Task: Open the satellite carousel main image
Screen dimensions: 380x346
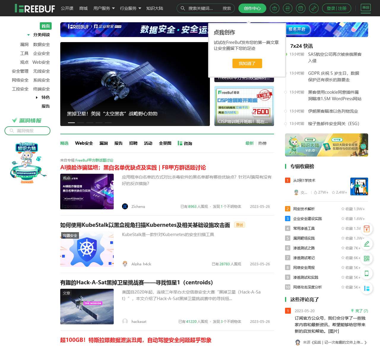Action: tap(135, 84)
